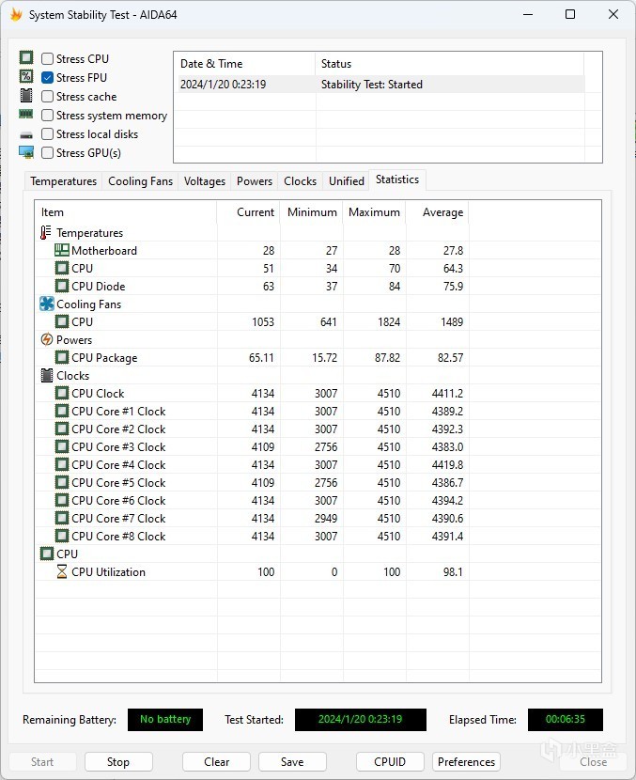This screenshot has width=636, height=780.
Task: Tick the Stress system memory checkbox
Action: coord(47,116)
